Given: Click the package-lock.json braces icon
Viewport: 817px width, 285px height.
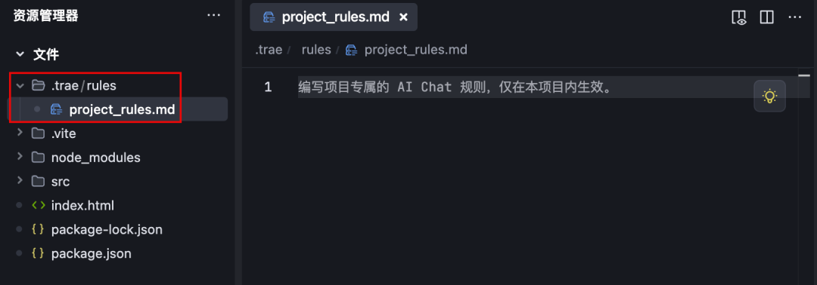Looking at the screenshot, I should (38, 229).
